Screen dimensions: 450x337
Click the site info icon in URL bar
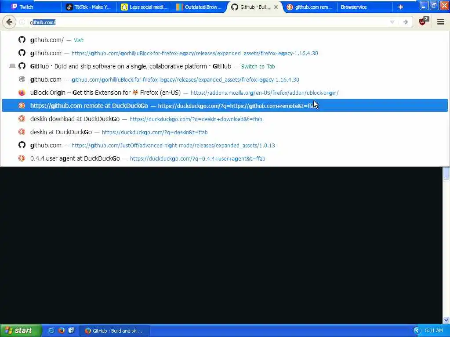pyautogui.click(x=22, y=22)
